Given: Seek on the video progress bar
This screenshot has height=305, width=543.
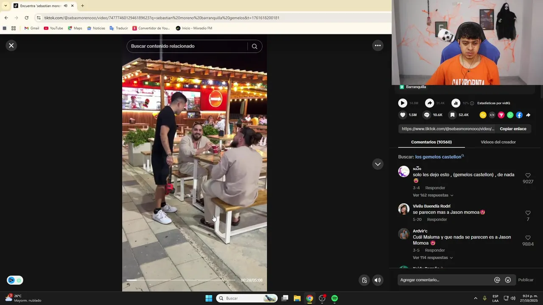Looking at the screenshot, I should [181, 280].
